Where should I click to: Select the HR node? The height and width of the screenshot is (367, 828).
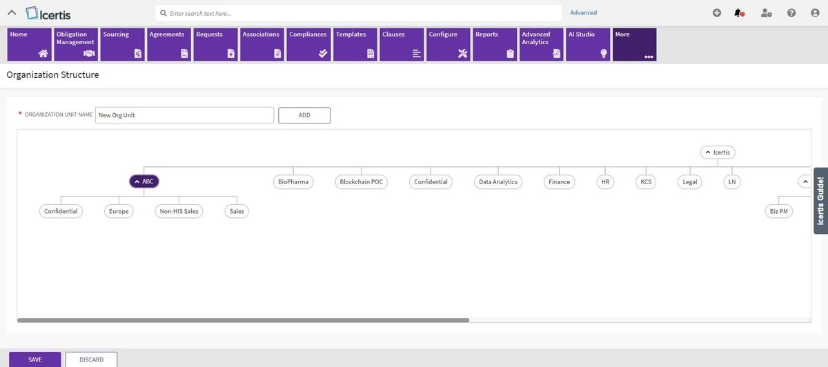click(605, 181)
